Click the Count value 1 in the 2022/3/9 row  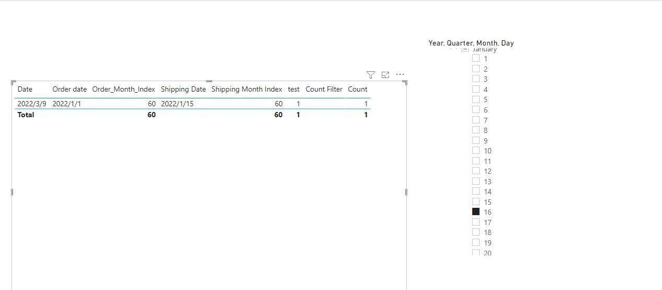tap(366, 104)
